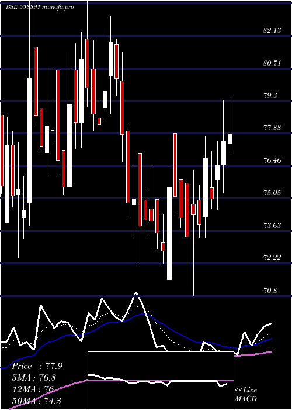Click the 80.71 price axis label
Image resolution: width=292 pixels, height=410 pixels.
coord(272,63)
